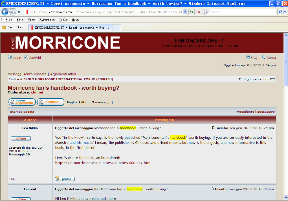
Task: Click Leo Nikko's offline status badge
Action: pyautogui.click(x=21, y=138)
